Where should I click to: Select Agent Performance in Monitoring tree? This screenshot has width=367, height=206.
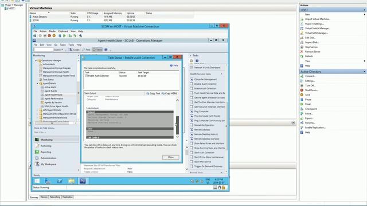[53, 98]
